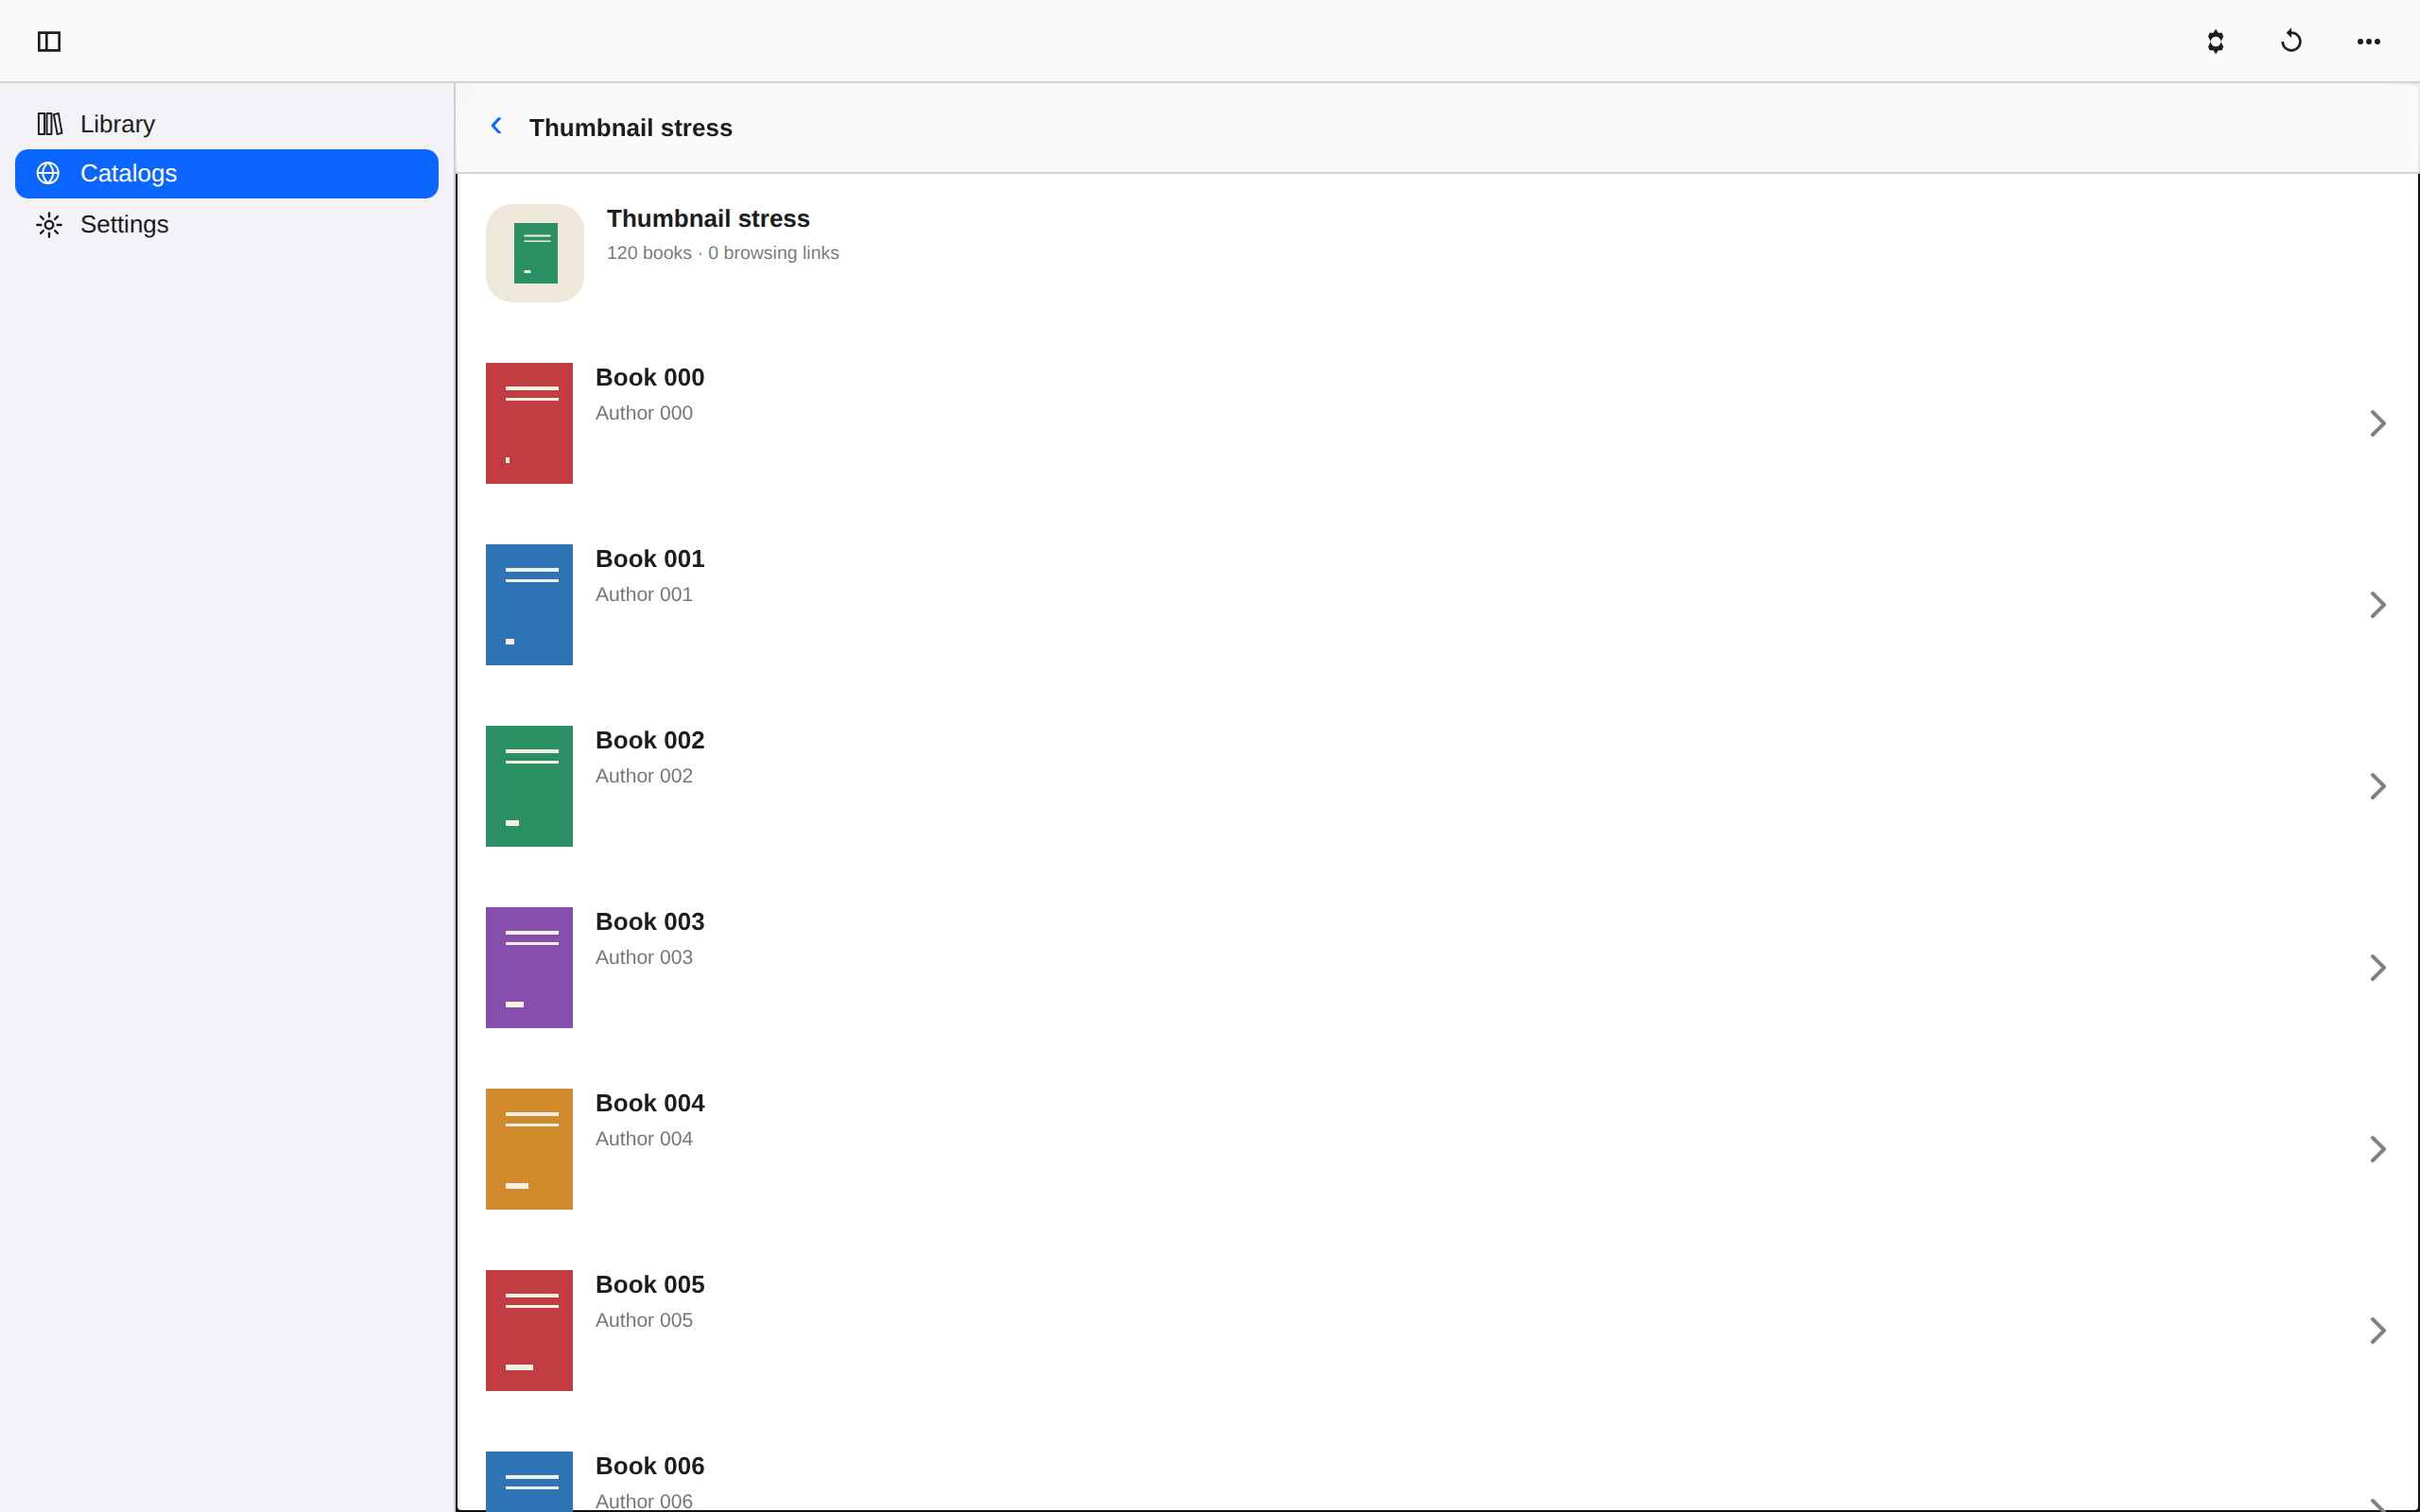
Task: Expand the Book 003 row chevron
Action: coord(2378,967)
